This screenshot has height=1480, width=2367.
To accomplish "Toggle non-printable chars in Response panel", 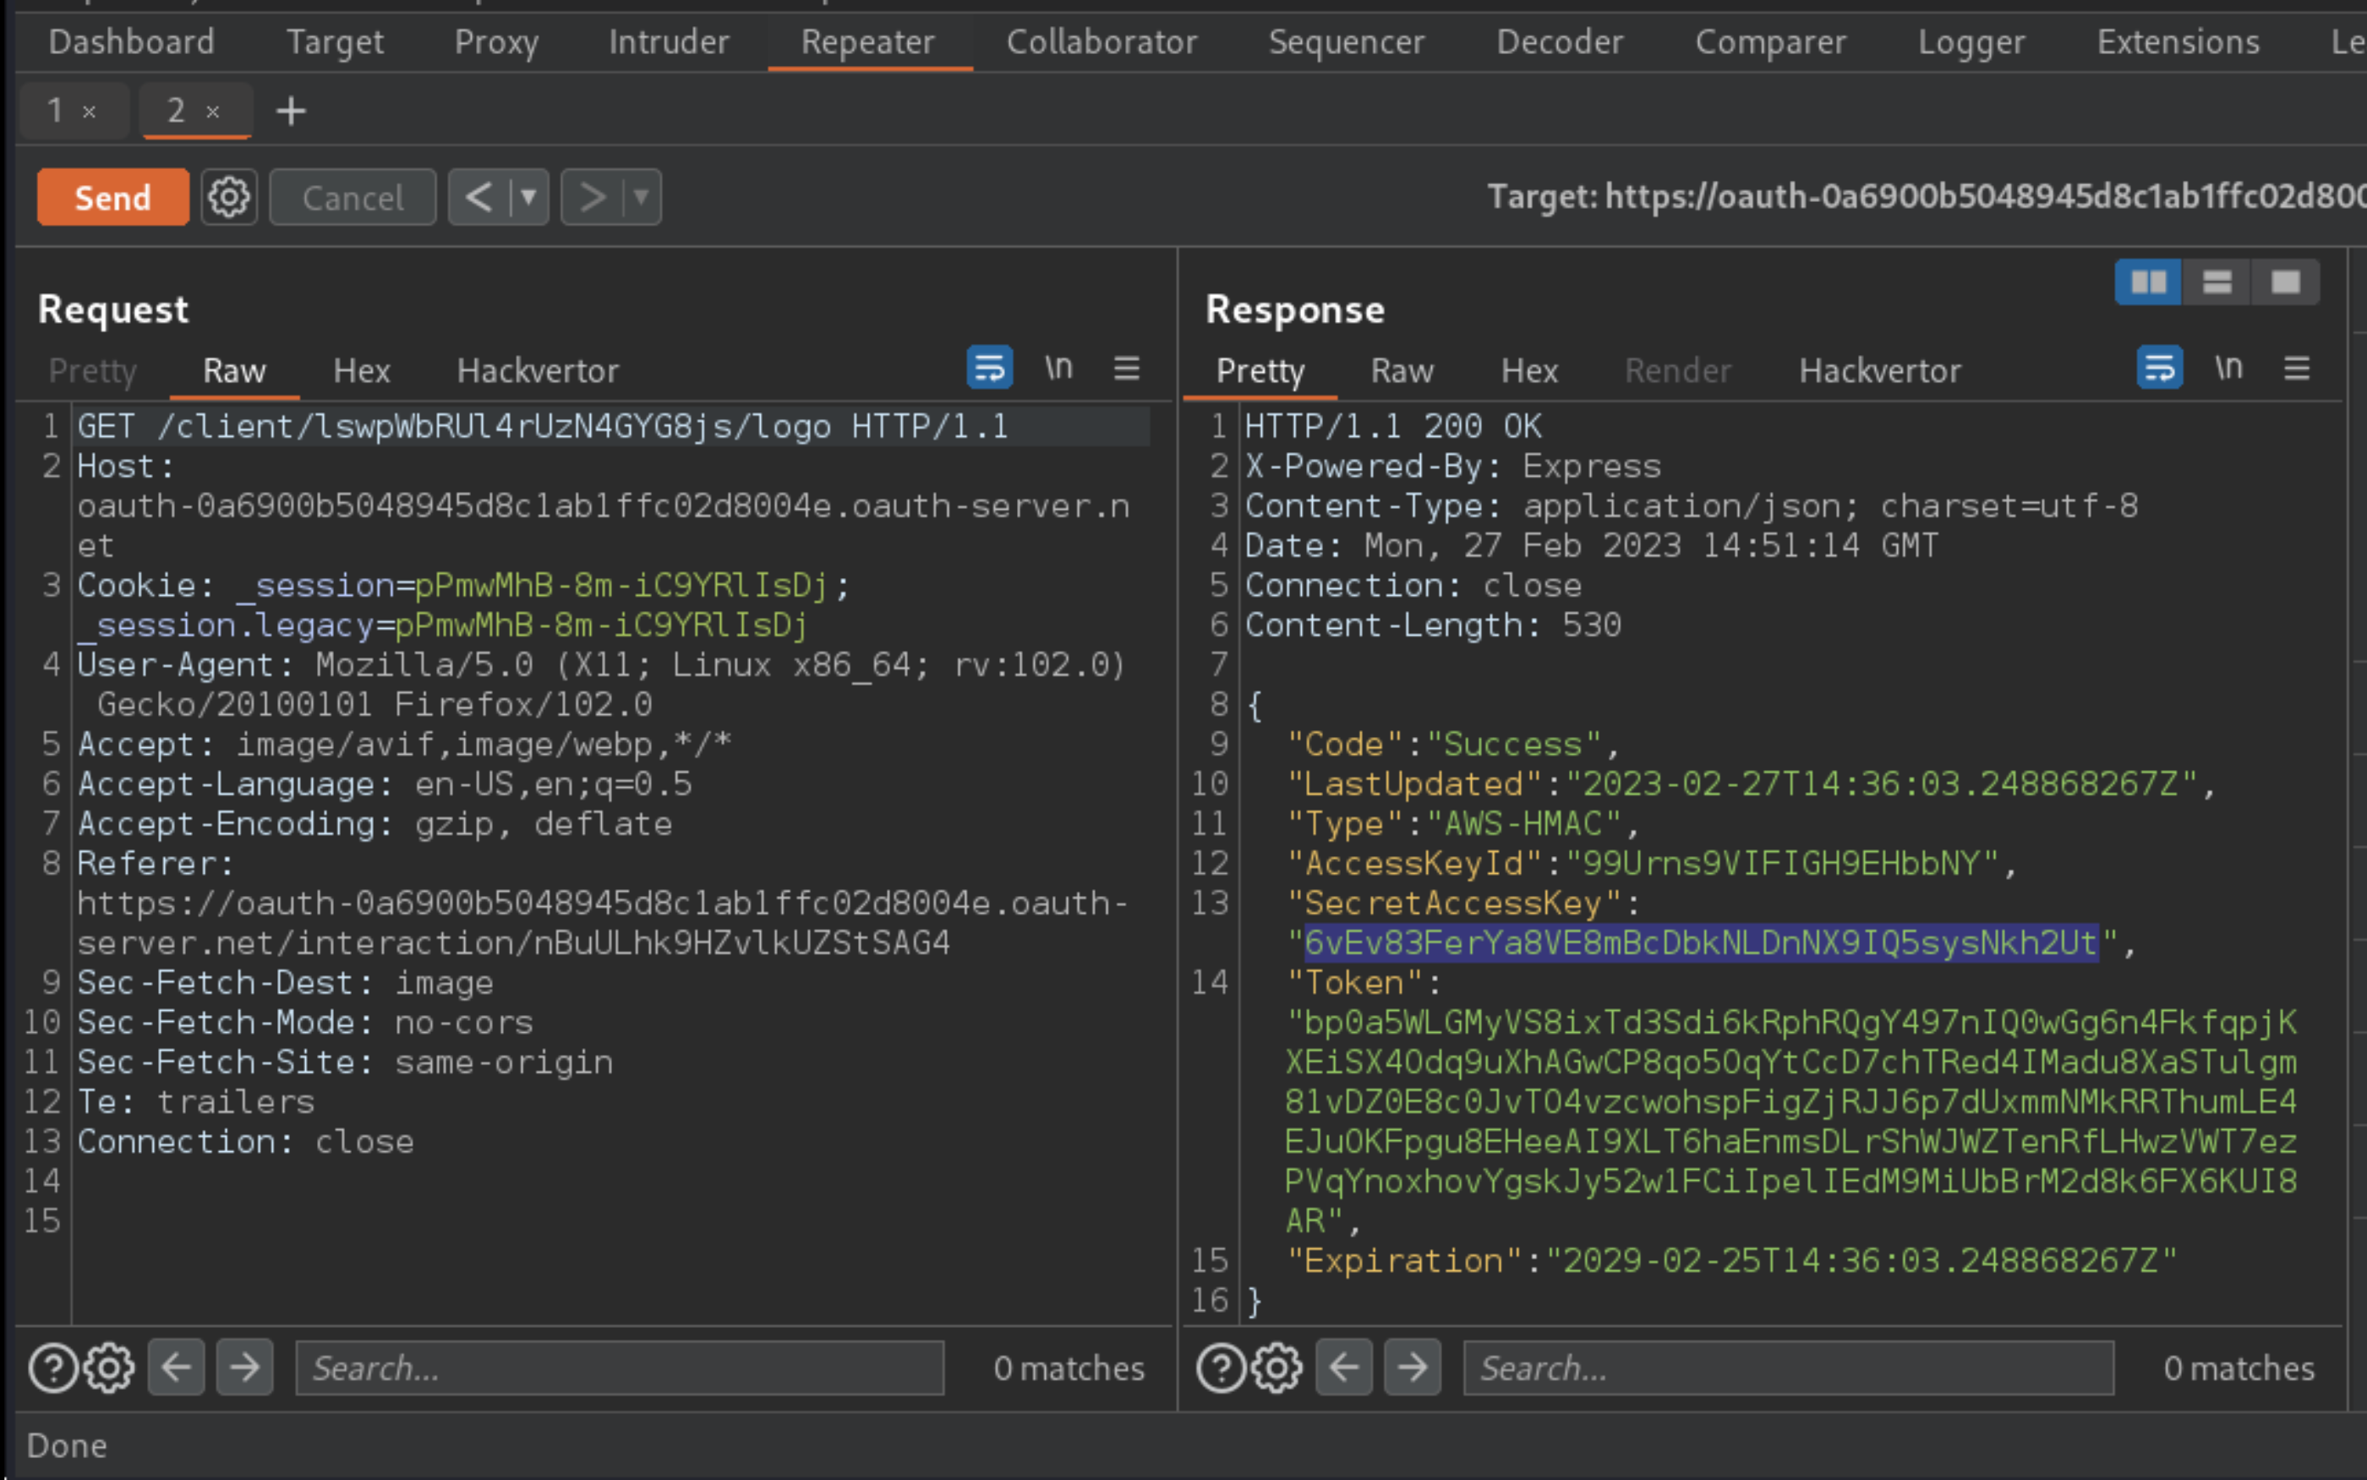I will coord(2228,368).
